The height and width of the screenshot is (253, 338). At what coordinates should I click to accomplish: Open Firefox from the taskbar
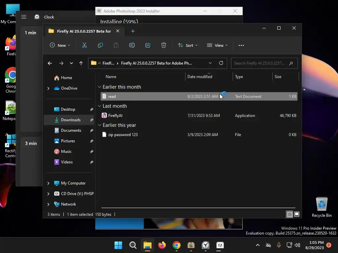162,245
